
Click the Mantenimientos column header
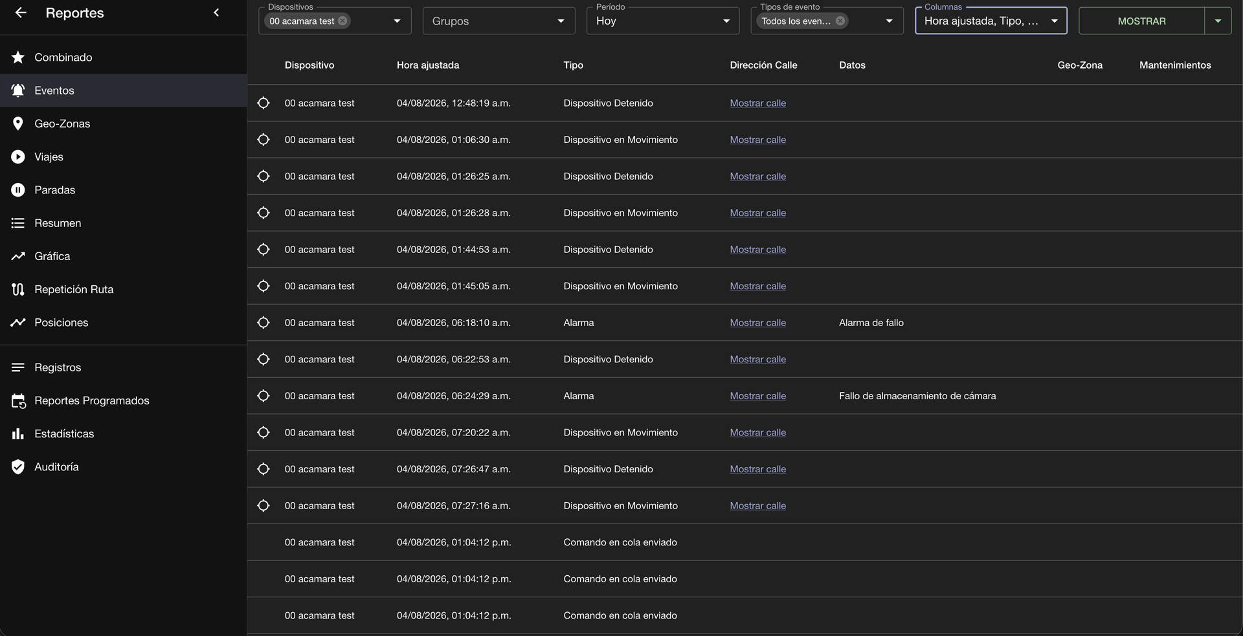click(1175, 65)
